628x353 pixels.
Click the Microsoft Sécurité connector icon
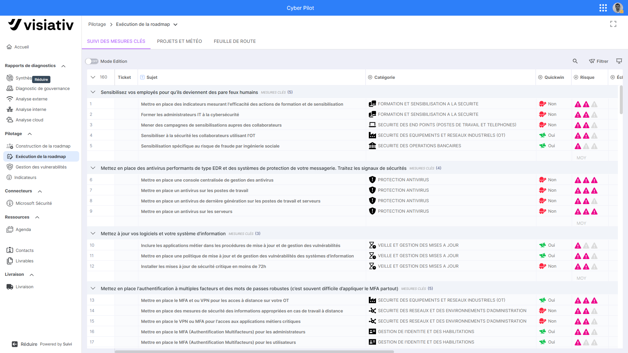coord(10,203)
